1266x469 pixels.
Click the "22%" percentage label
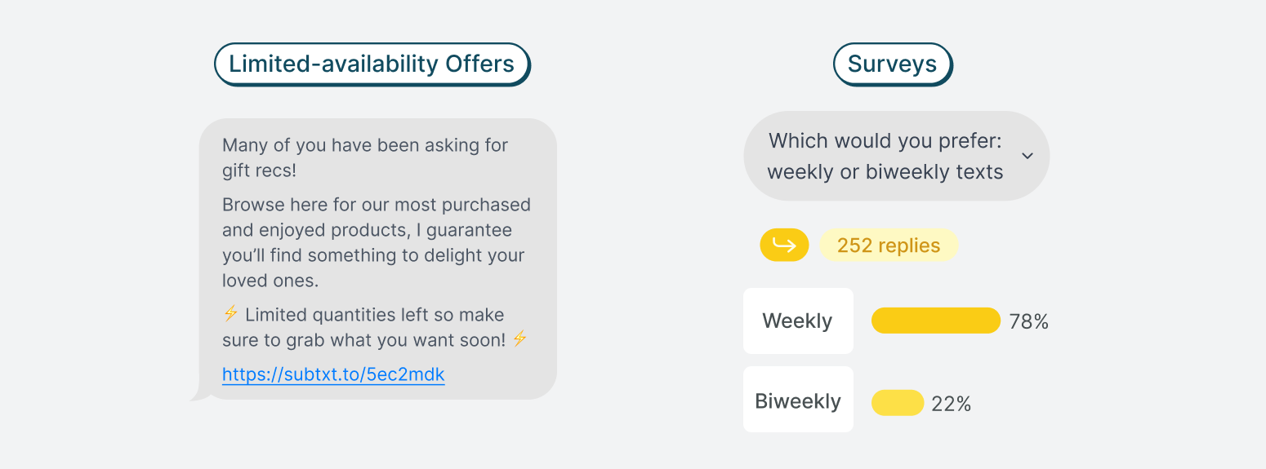(x=951, y=404)
